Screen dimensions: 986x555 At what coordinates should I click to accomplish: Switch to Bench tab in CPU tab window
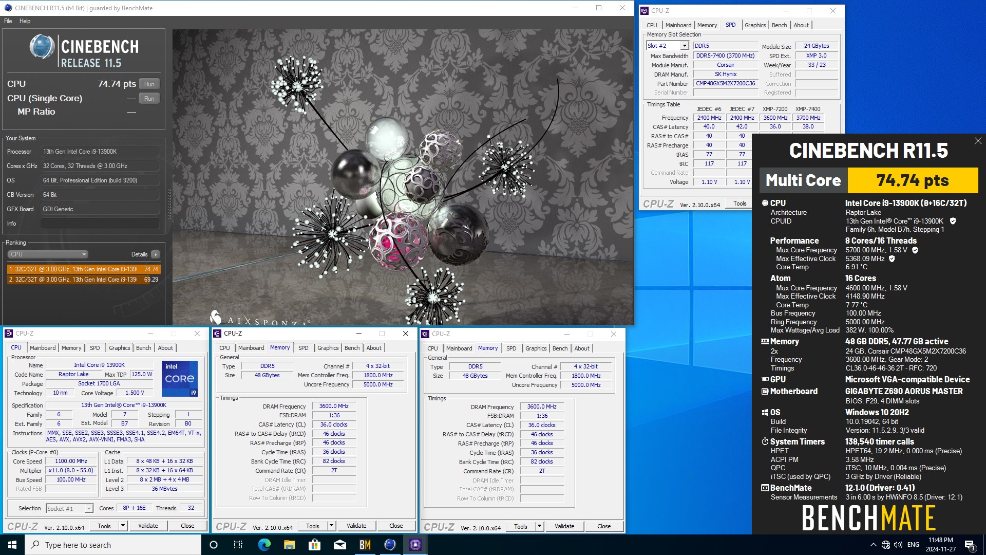pyautogui.click(x=143, y=348)
